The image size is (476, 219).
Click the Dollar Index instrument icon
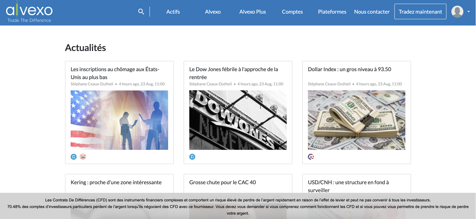(x=310, y=156)
